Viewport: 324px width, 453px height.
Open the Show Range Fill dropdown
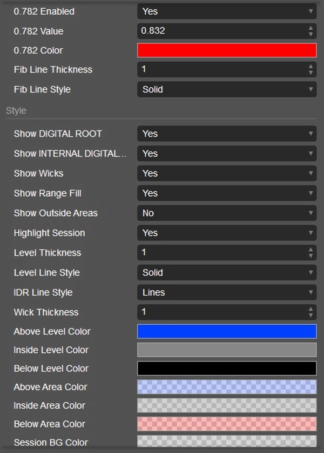pyautogui.click(x=227, y=193)
